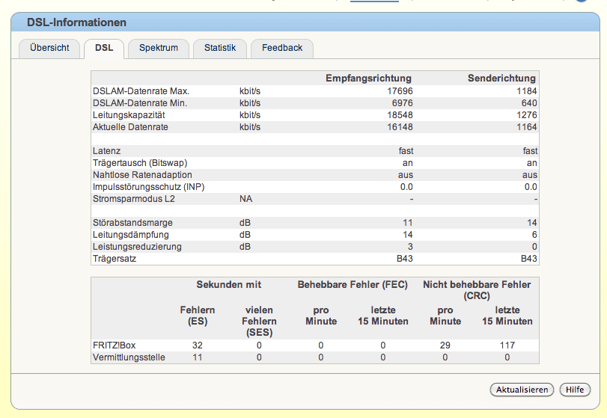This screenshot has height=418, width=607.
Task: Switch to the Übersicht tab
Action: pyautogui.click(x=49, y=48)
